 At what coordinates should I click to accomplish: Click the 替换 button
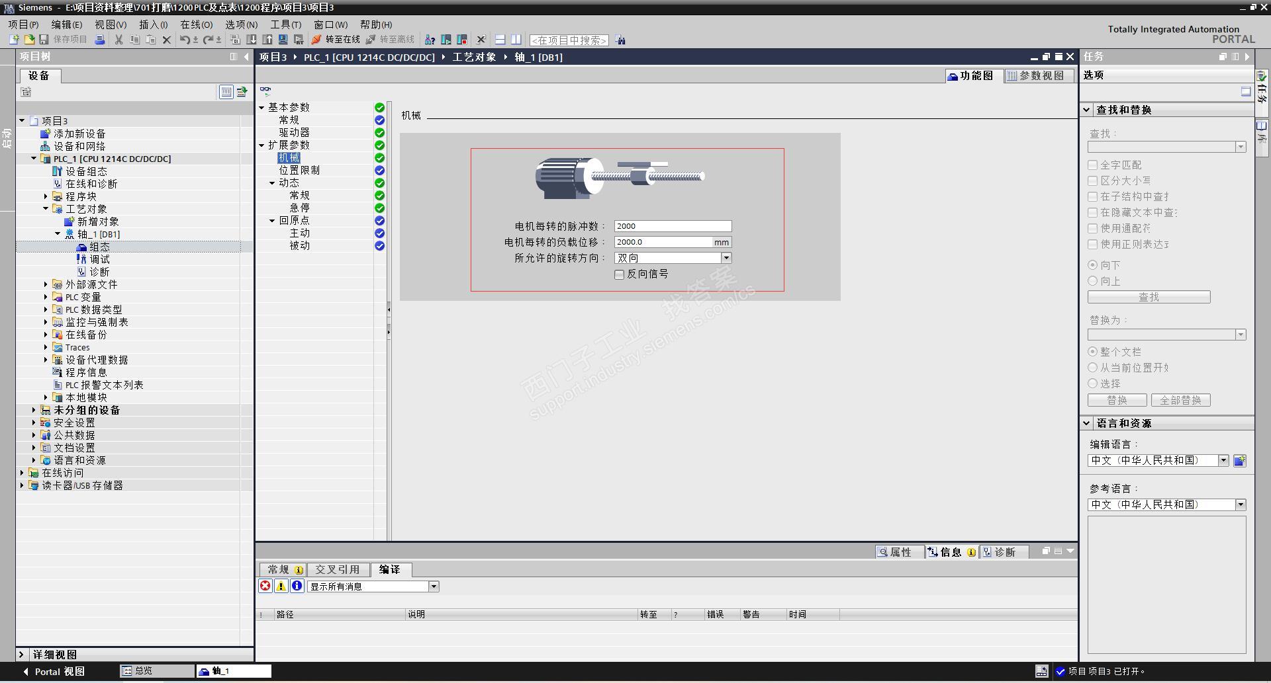1117,400
